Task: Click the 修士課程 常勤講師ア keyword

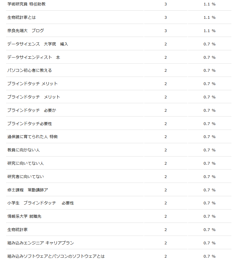Action: point(28,190)
